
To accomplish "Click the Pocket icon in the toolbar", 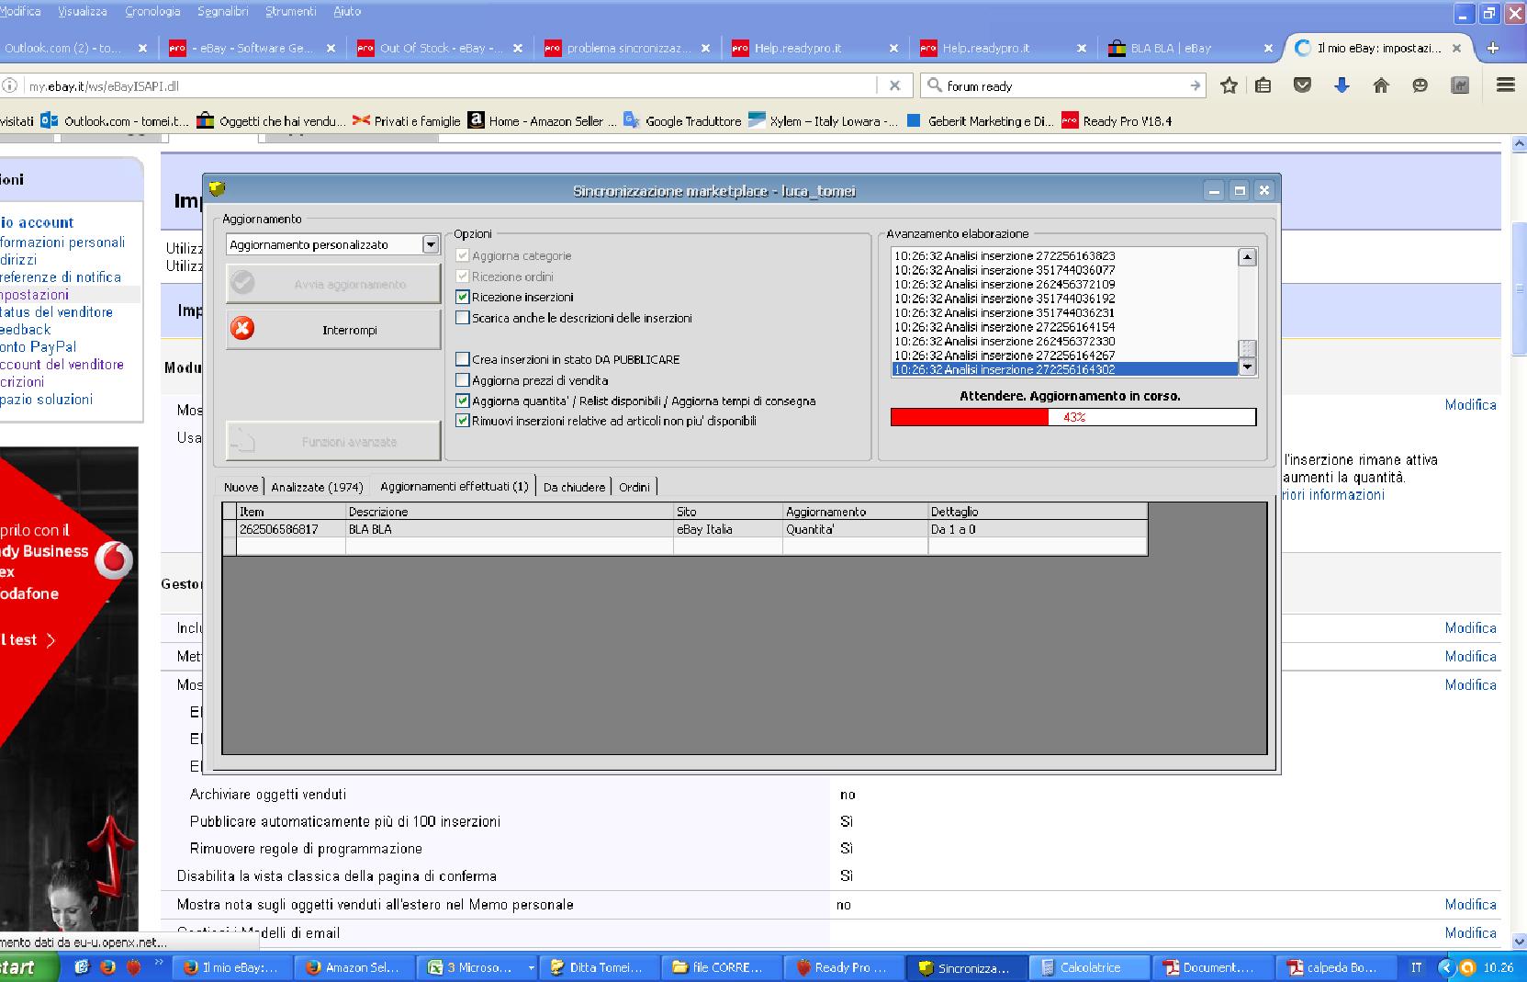I will point(1302,85).
